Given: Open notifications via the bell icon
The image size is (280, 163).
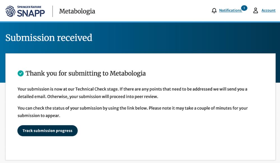Looking at the screenshot, I should (x=214, y=11).
